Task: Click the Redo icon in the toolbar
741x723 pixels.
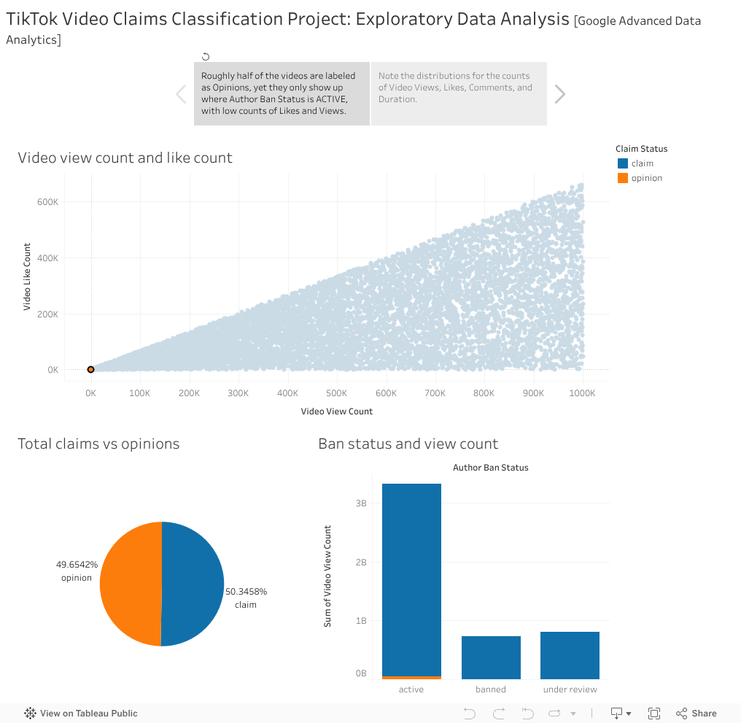Action: [499, 713]
